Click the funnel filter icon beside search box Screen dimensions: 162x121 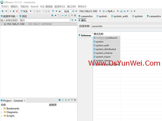click(72, 20)
